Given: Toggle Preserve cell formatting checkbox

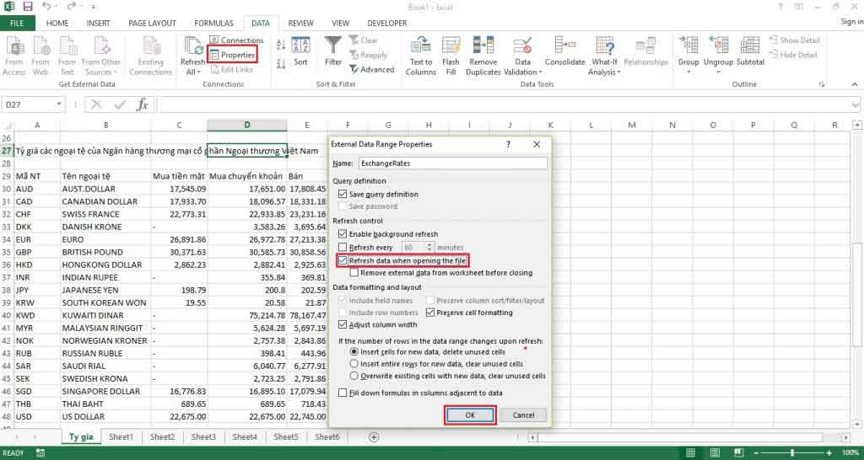Looking at the screenshot, I should tap(430, 313).
